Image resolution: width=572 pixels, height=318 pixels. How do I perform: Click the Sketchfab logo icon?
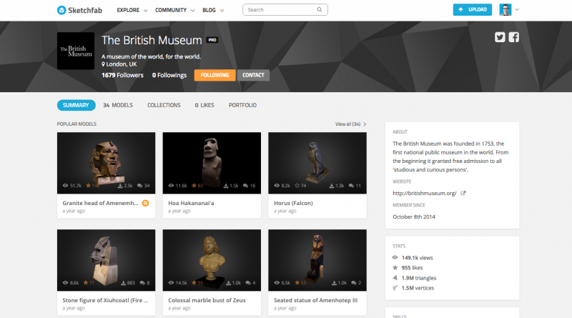pos(62,10)
